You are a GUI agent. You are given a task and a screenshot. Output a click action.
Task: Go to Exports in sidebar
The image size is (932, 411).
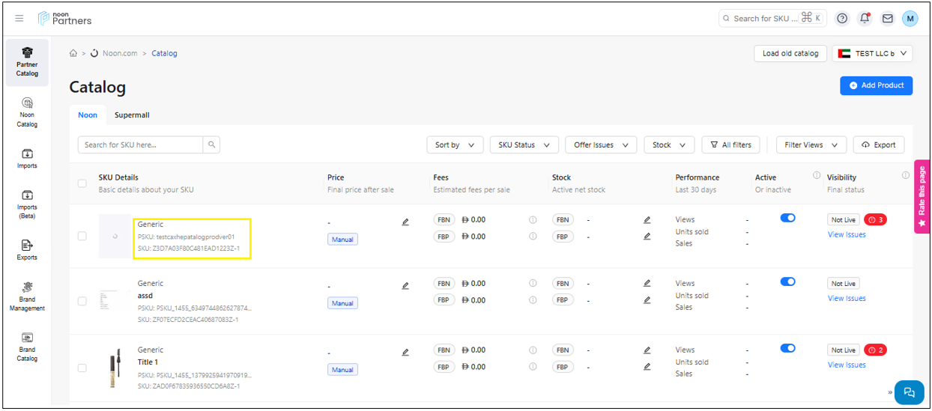pyautogui.click(x=27, y=249)
